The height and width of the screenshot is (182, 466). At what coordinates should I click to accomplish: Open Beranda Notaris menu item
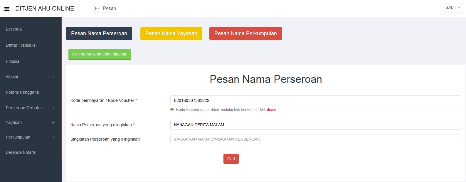tap(21, 152)
